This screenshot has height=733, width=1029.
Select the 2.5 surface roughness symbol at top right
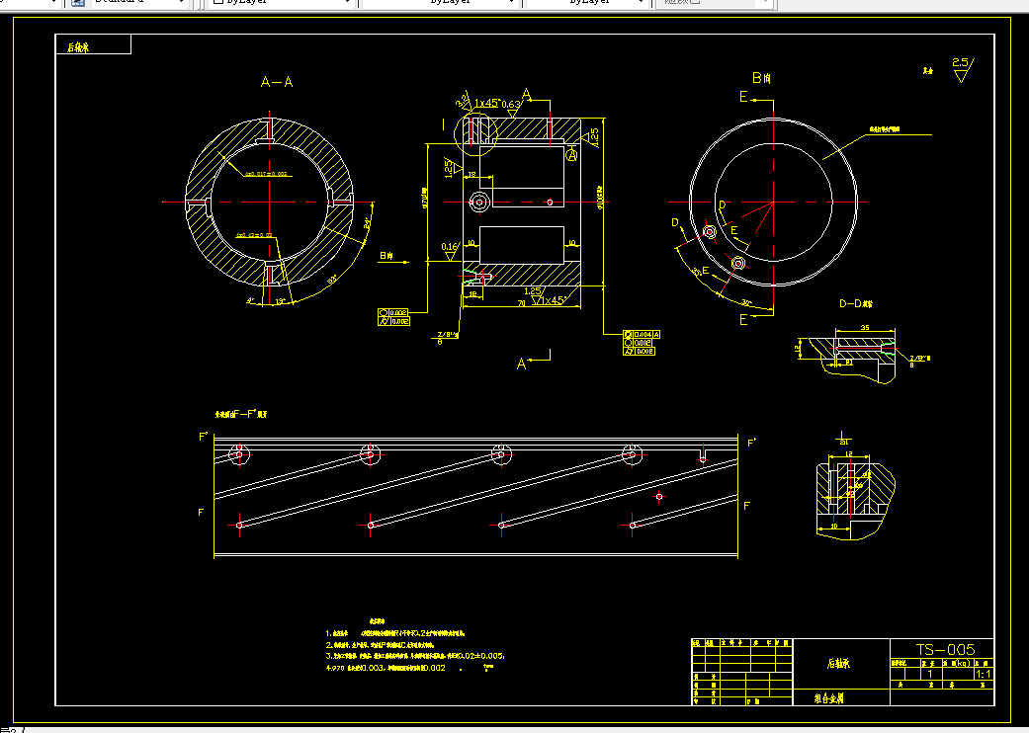tap(963, 69)
